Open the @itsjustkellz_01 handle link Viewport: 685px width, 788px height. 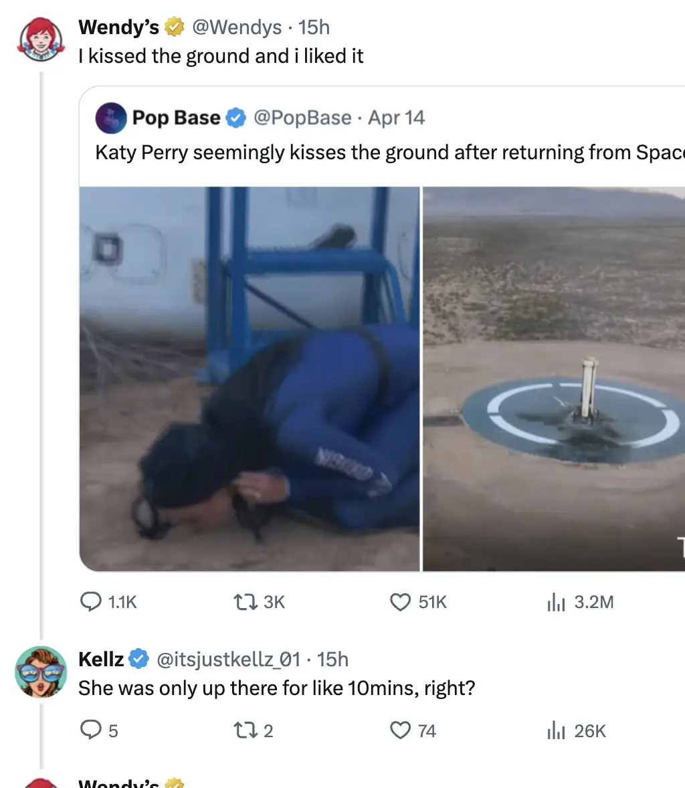point(228,660)
